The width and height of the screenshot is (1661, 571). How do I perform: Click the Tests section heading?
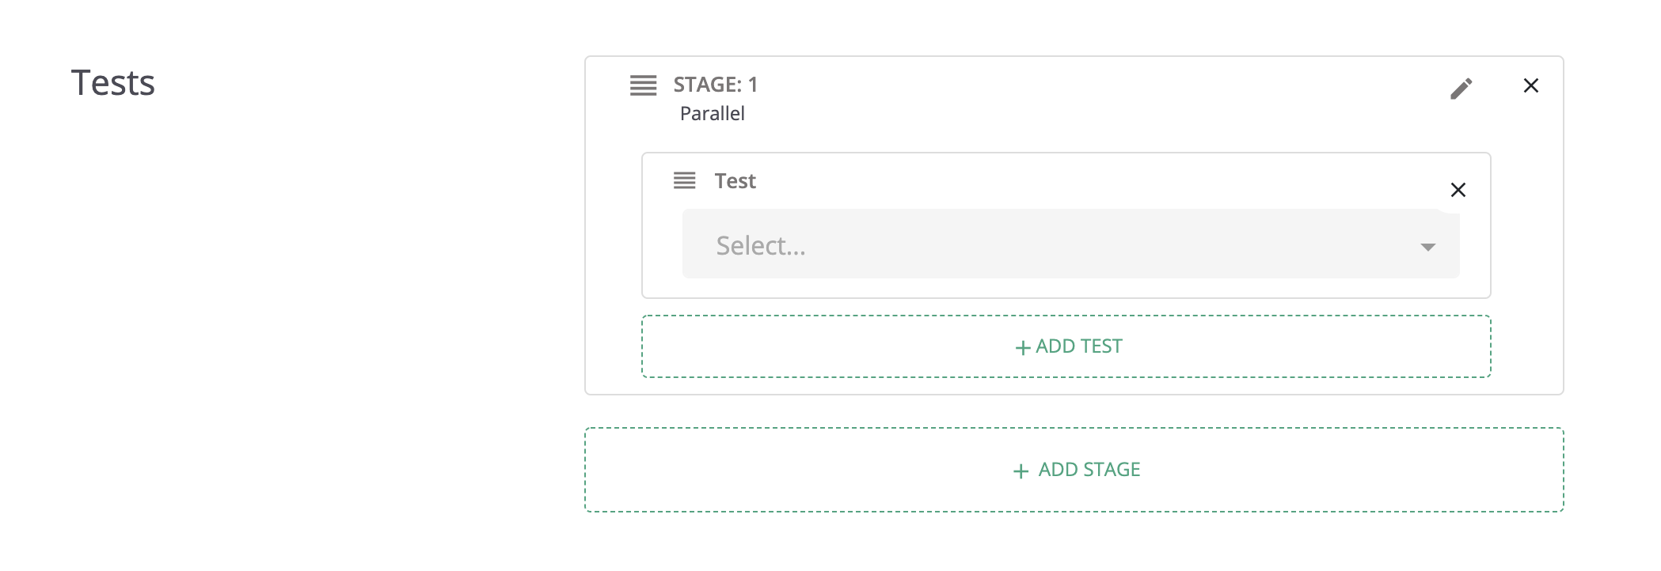point(113,83)
